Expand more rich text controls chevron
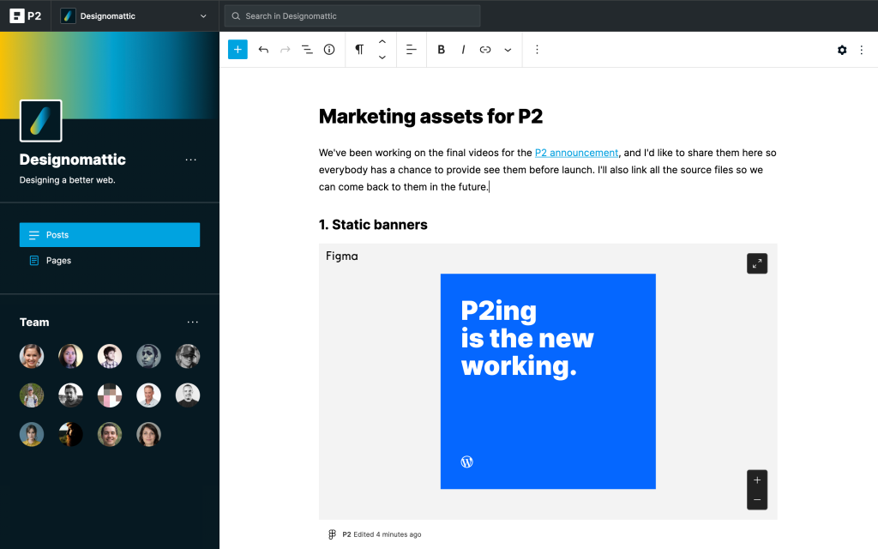This screenshot has width=878, height=549. coord(508,50)
